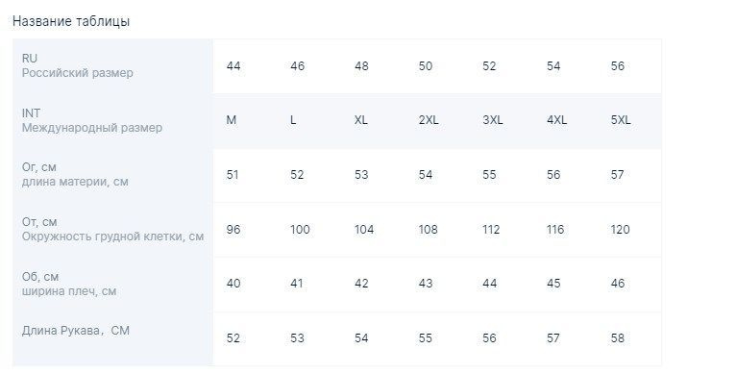Click the chest circumference value 96
Screen dimensions: 736x374
(x=233, y=229)
